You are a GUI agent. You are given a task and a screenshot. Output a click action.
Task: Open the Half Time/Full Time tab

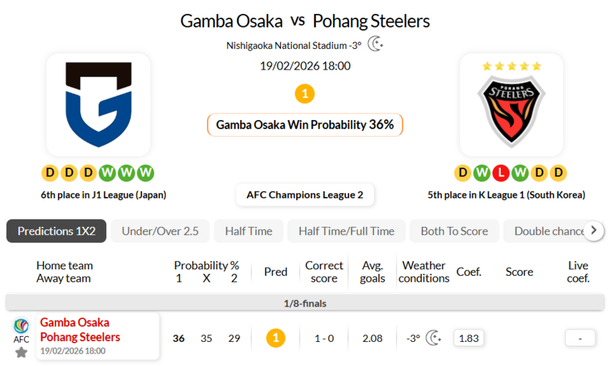[346, 231]
